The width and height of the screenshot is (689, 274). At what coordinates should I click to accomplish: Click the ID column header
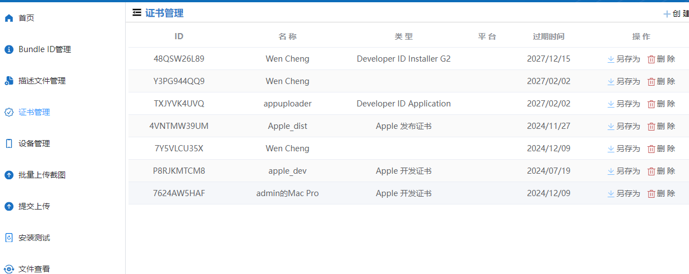179,36
